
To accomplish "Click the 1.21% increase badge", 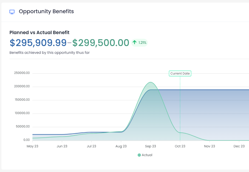I will [x=140, y=43].
